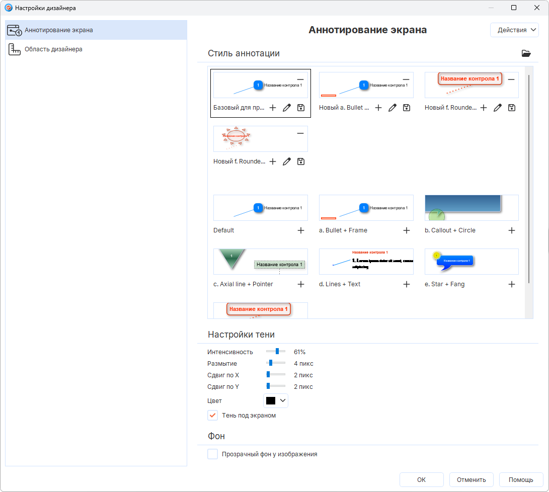Image resolution: width=549 pixels, height=492 pixels.
Task: Remove first Новый f. Rounded style with minus
Action: pos(511,79)
